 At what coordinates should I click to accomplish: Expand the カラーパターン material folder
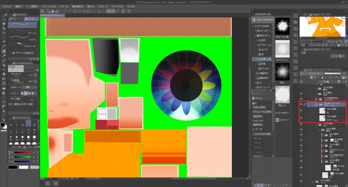click(x=256, y=30)
